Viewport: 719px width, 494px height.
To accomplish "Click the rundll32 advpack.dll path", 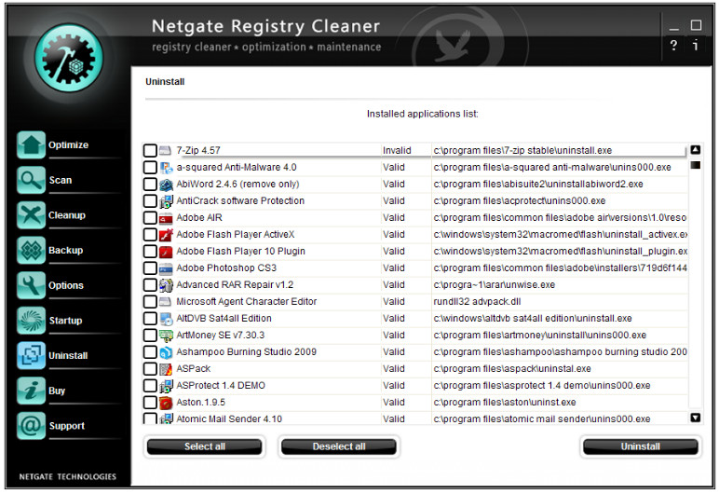I will pos(477,302).
